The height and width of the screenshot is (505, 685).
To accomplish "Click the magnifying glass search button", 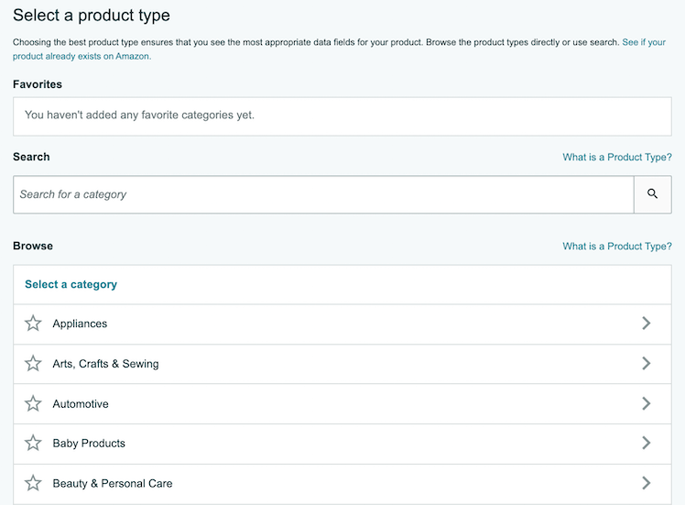I will click(652, 194).
